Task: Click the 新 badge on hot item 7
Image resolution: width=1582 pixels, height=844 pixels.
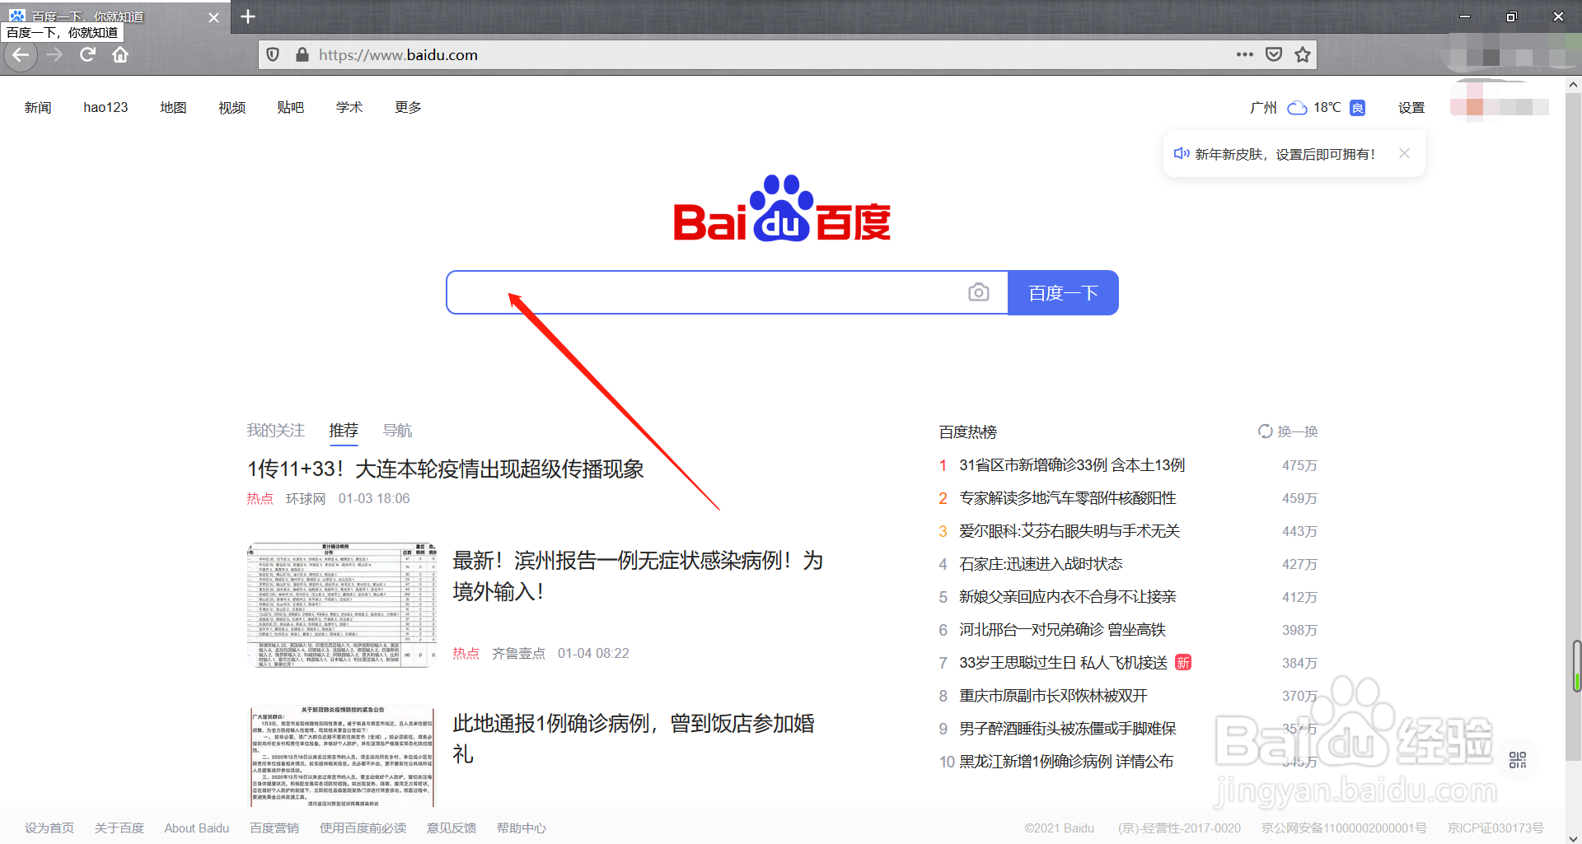Action: 1183,662
